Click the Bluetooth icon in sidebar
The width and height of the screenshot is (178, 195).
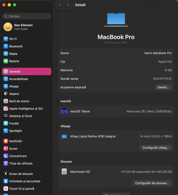6,46
